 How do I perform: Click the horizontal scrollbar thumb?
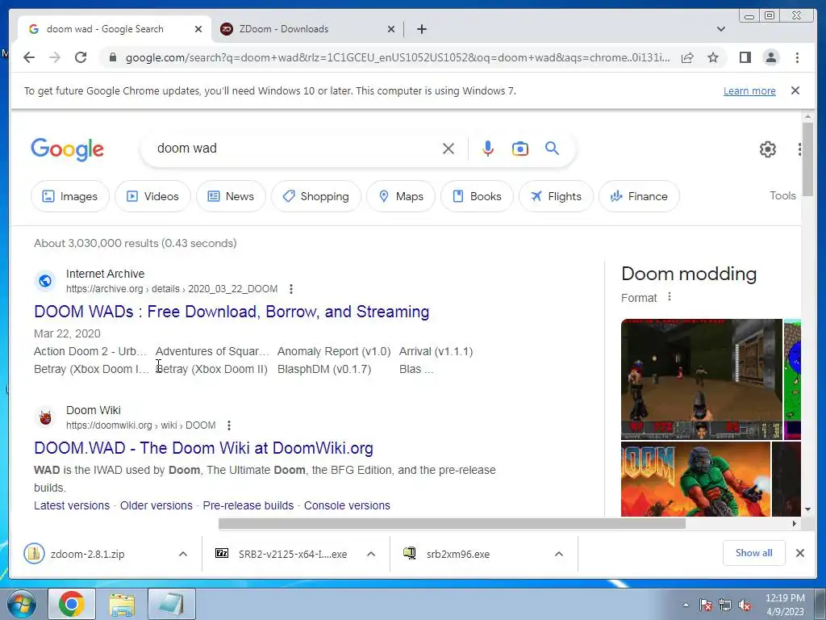[452, 523]
